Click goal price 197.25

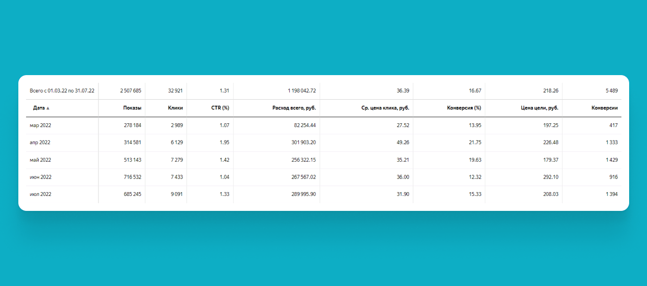point(551,125)
